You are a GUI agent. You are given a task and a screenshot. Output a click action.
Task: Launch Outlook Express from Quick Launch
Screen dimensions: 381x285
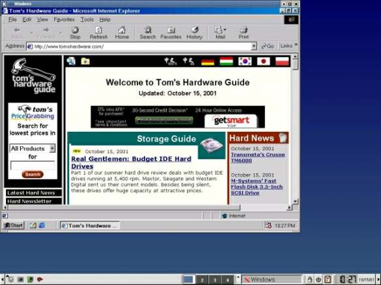33,225
